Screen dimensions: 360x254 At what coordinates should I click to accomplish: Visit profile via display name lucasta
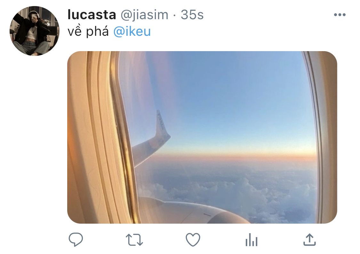[92, 15]
